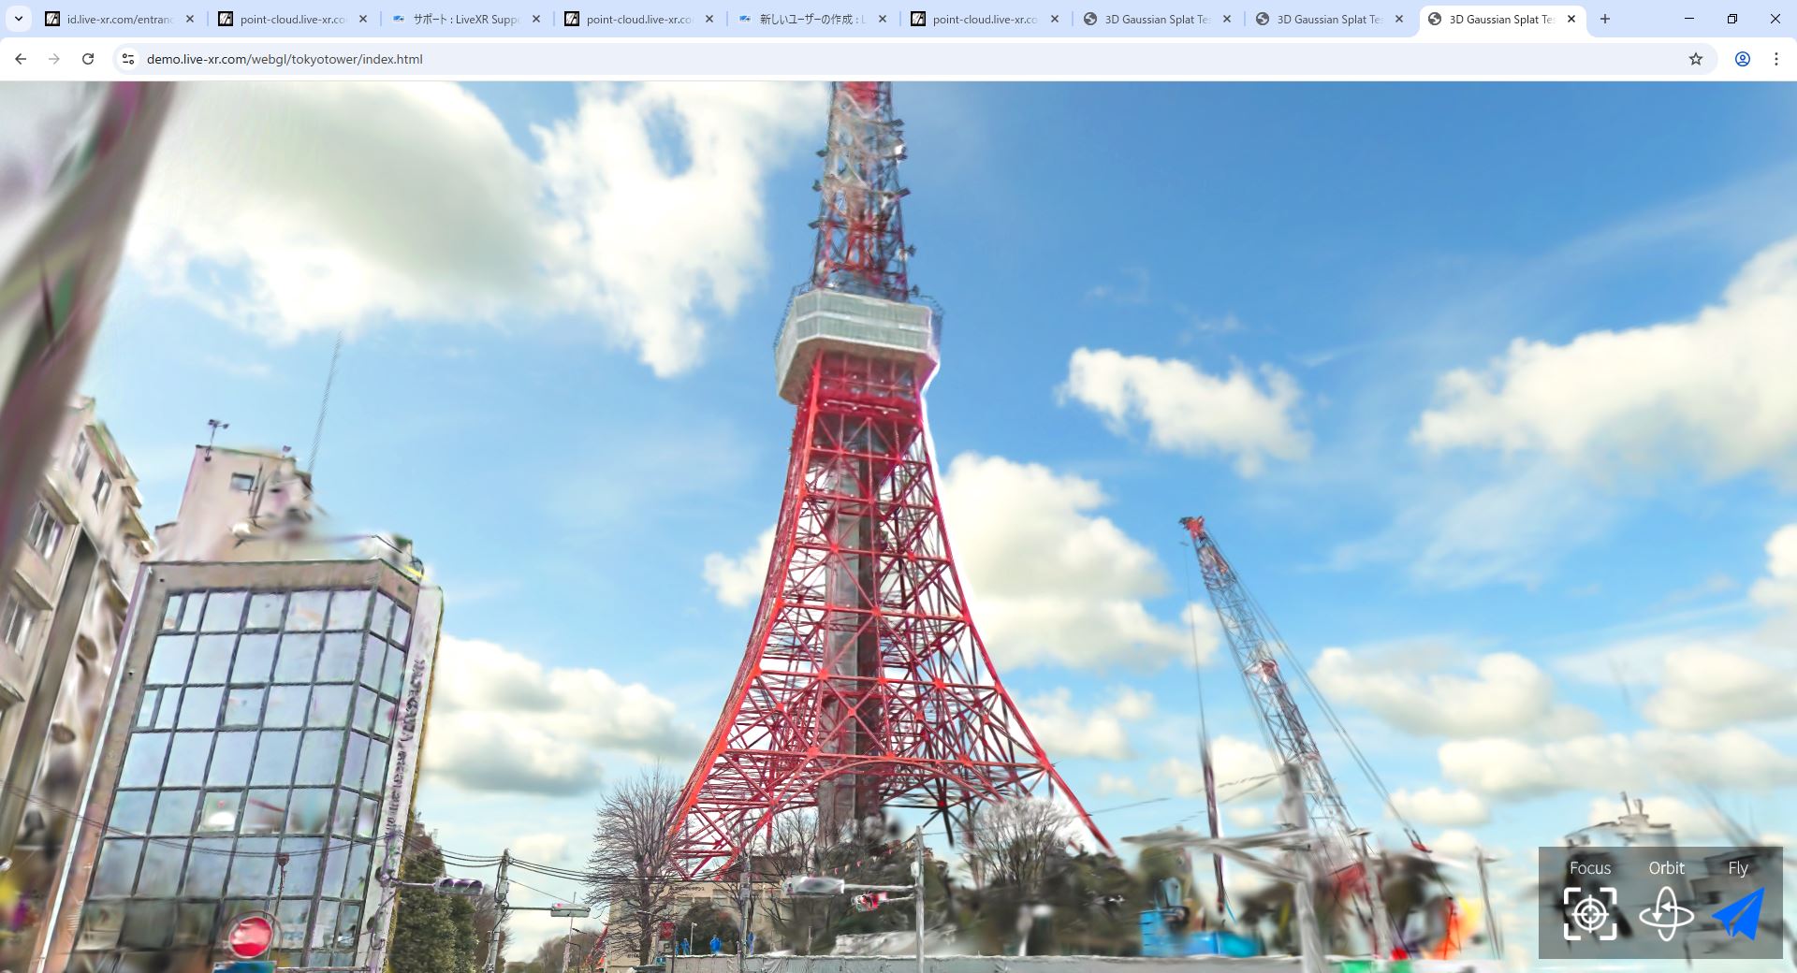Open Chrome's three-dot menu
The width and height of the screenshot is (1797, 973).
(x=1775, y=59)
